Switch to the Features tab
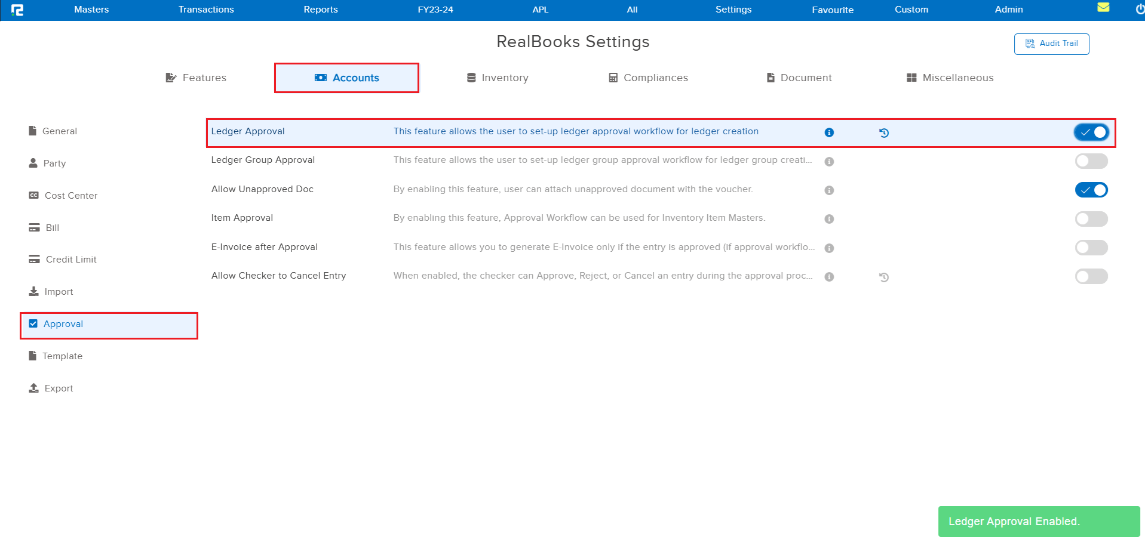1145x543 pixels. [x=196, y=78]
